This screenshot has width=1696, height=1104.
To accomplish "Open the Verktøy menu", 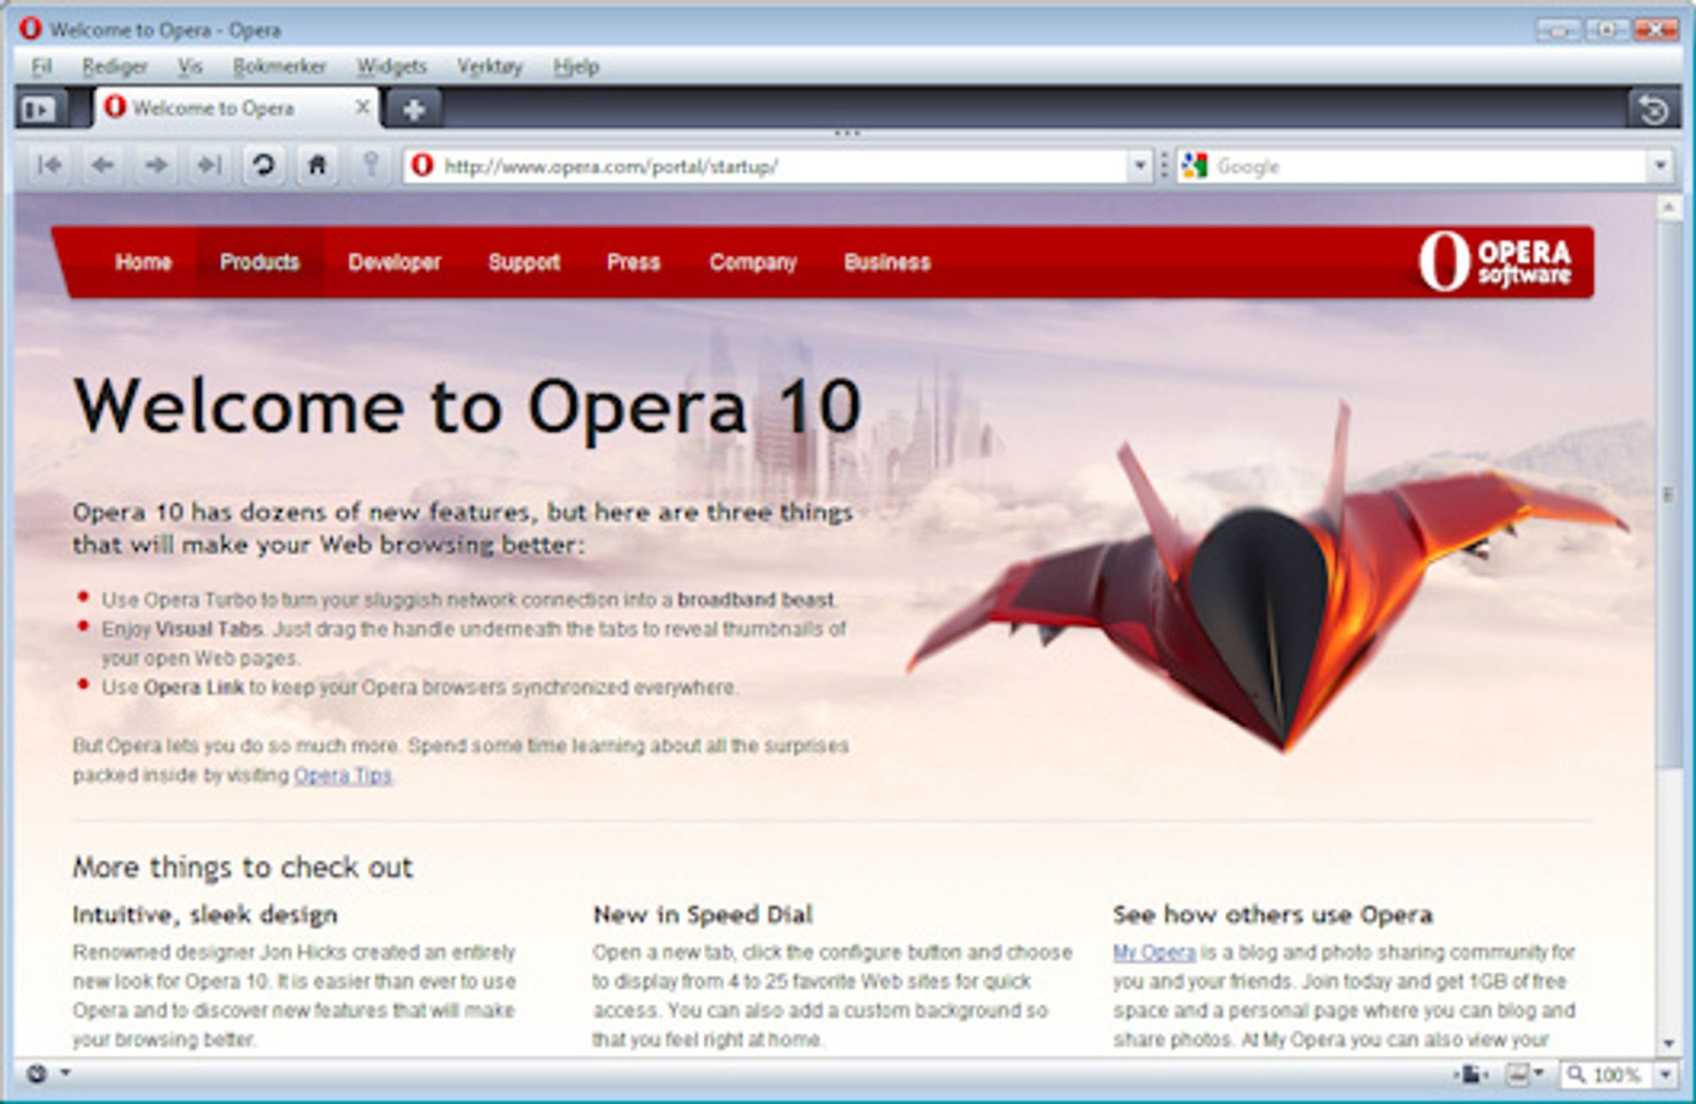I will click(489, 67).
